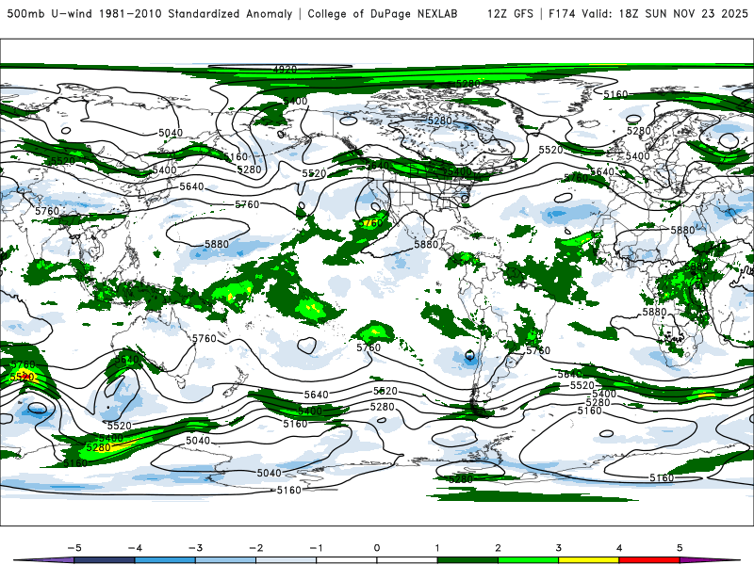
Task: Click the '5' colorbar tick label
Action: pyautogui.click(x=680, y=548)
